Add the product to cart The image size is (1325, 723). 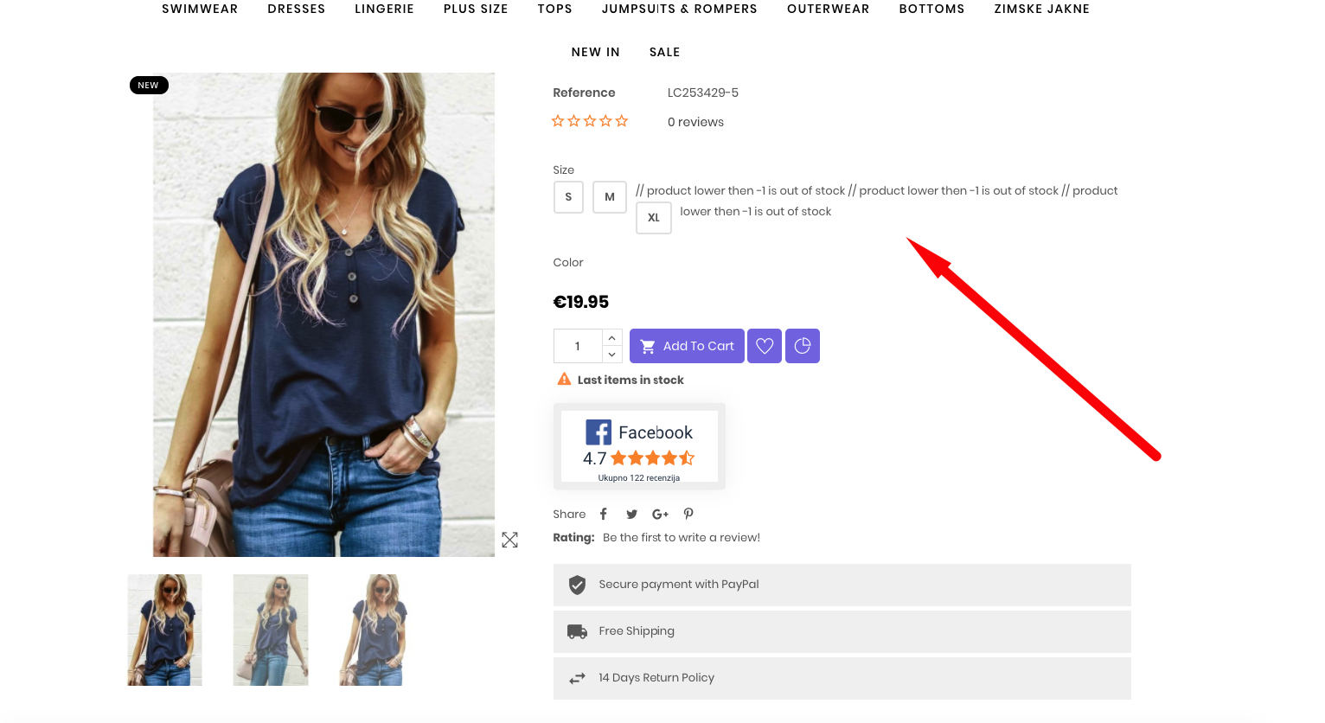[x=687, y=346]
